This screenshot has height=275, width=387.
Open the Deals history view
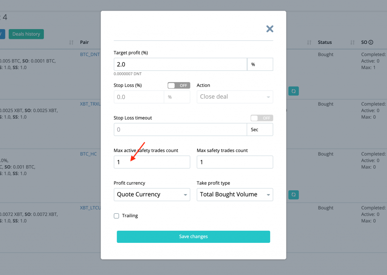coord(26,34)
